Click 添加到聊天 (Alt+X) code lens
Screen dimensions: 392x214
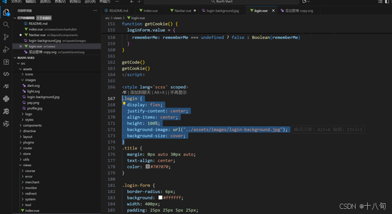(x=148, y=93)
